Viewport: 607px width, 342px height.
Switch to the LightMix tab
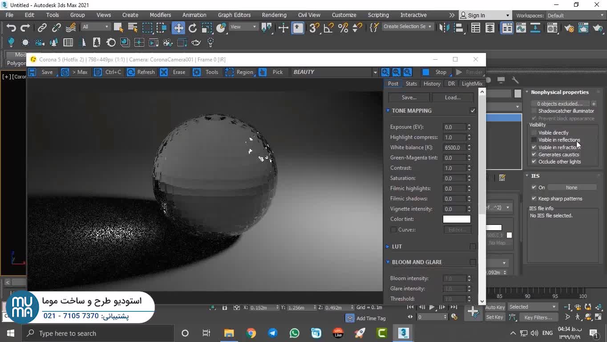pos(472,84)
